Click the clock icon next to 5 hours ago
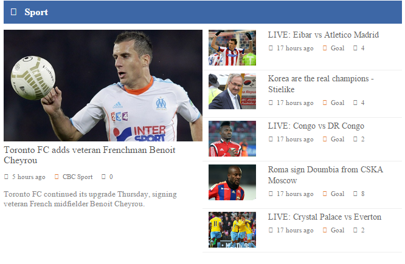Screen dimensions: 405x264 pos(6,177)
